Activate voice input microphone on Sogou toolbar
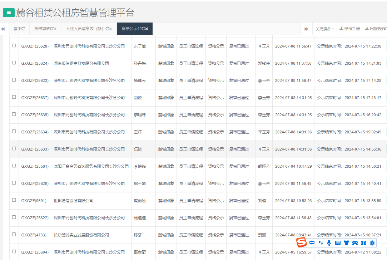This screenshot has height=260, width=387. click(x=329, y=242)
